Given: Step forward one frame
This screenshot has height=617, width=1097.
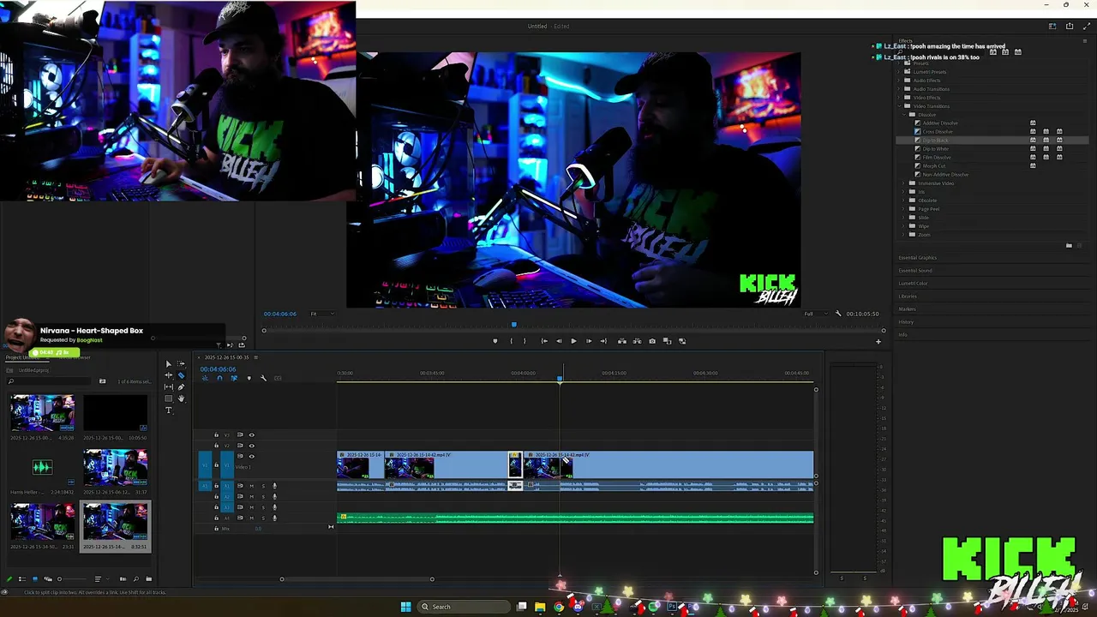Looking at the screenshot, I should coord(588,341).
